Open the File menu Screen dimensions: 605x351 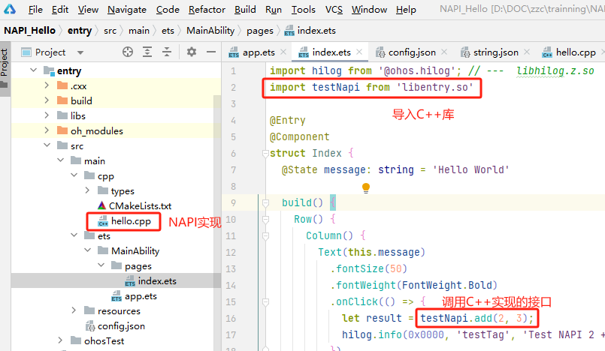tap(35, 9)
